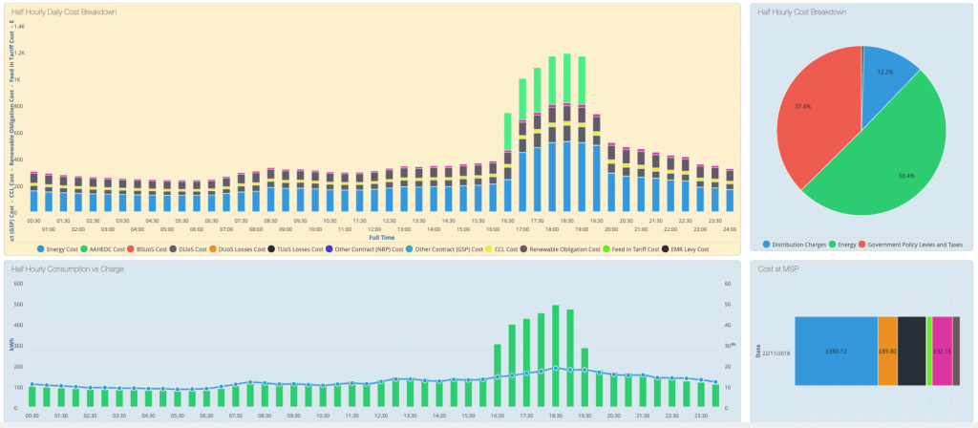Click the peak point on the blue charge line
The height and width of the screenshot is (428, 978).
coord(555,368)
